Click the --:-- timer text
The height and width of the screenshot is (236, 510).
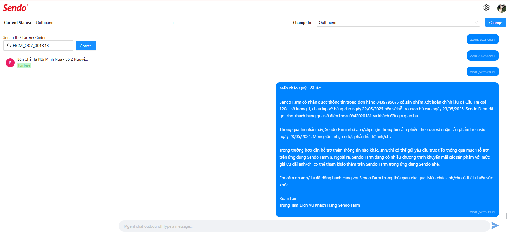coord(173,23)
